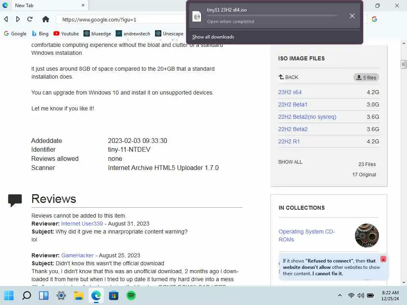
Task: Download all 5 files
Action: [366, 77]
